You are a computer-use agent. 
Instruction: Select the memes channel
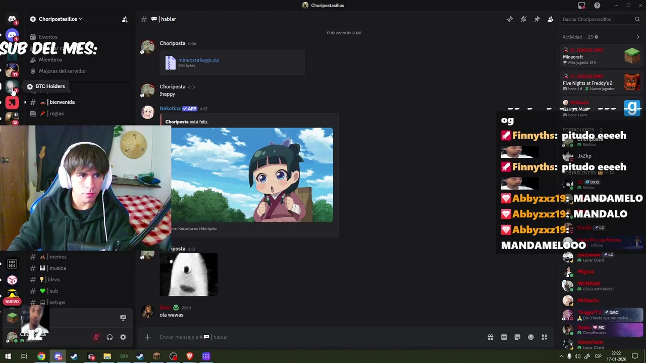tap(58, 257)
